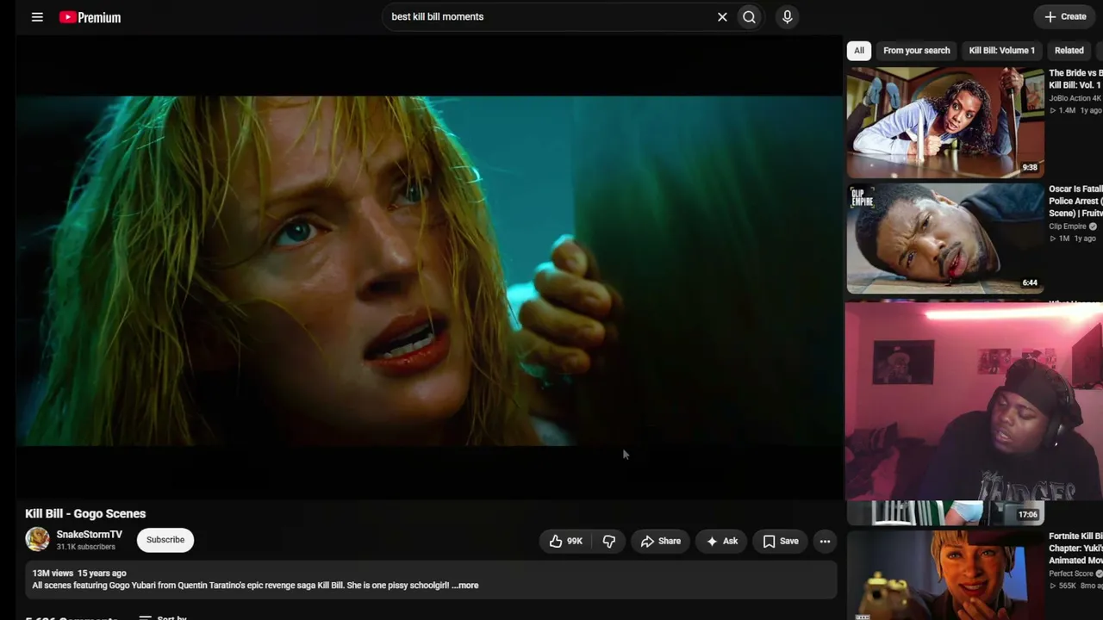Go to YouTube Premium home logo
The width and height of the screenshot is (1103, 620).
90,17
